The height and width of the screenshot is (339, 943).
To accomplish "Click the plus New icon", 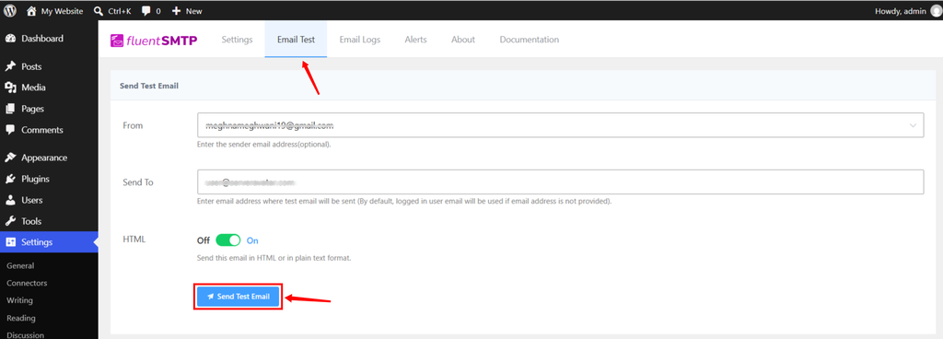I will (x=176, y=11).
